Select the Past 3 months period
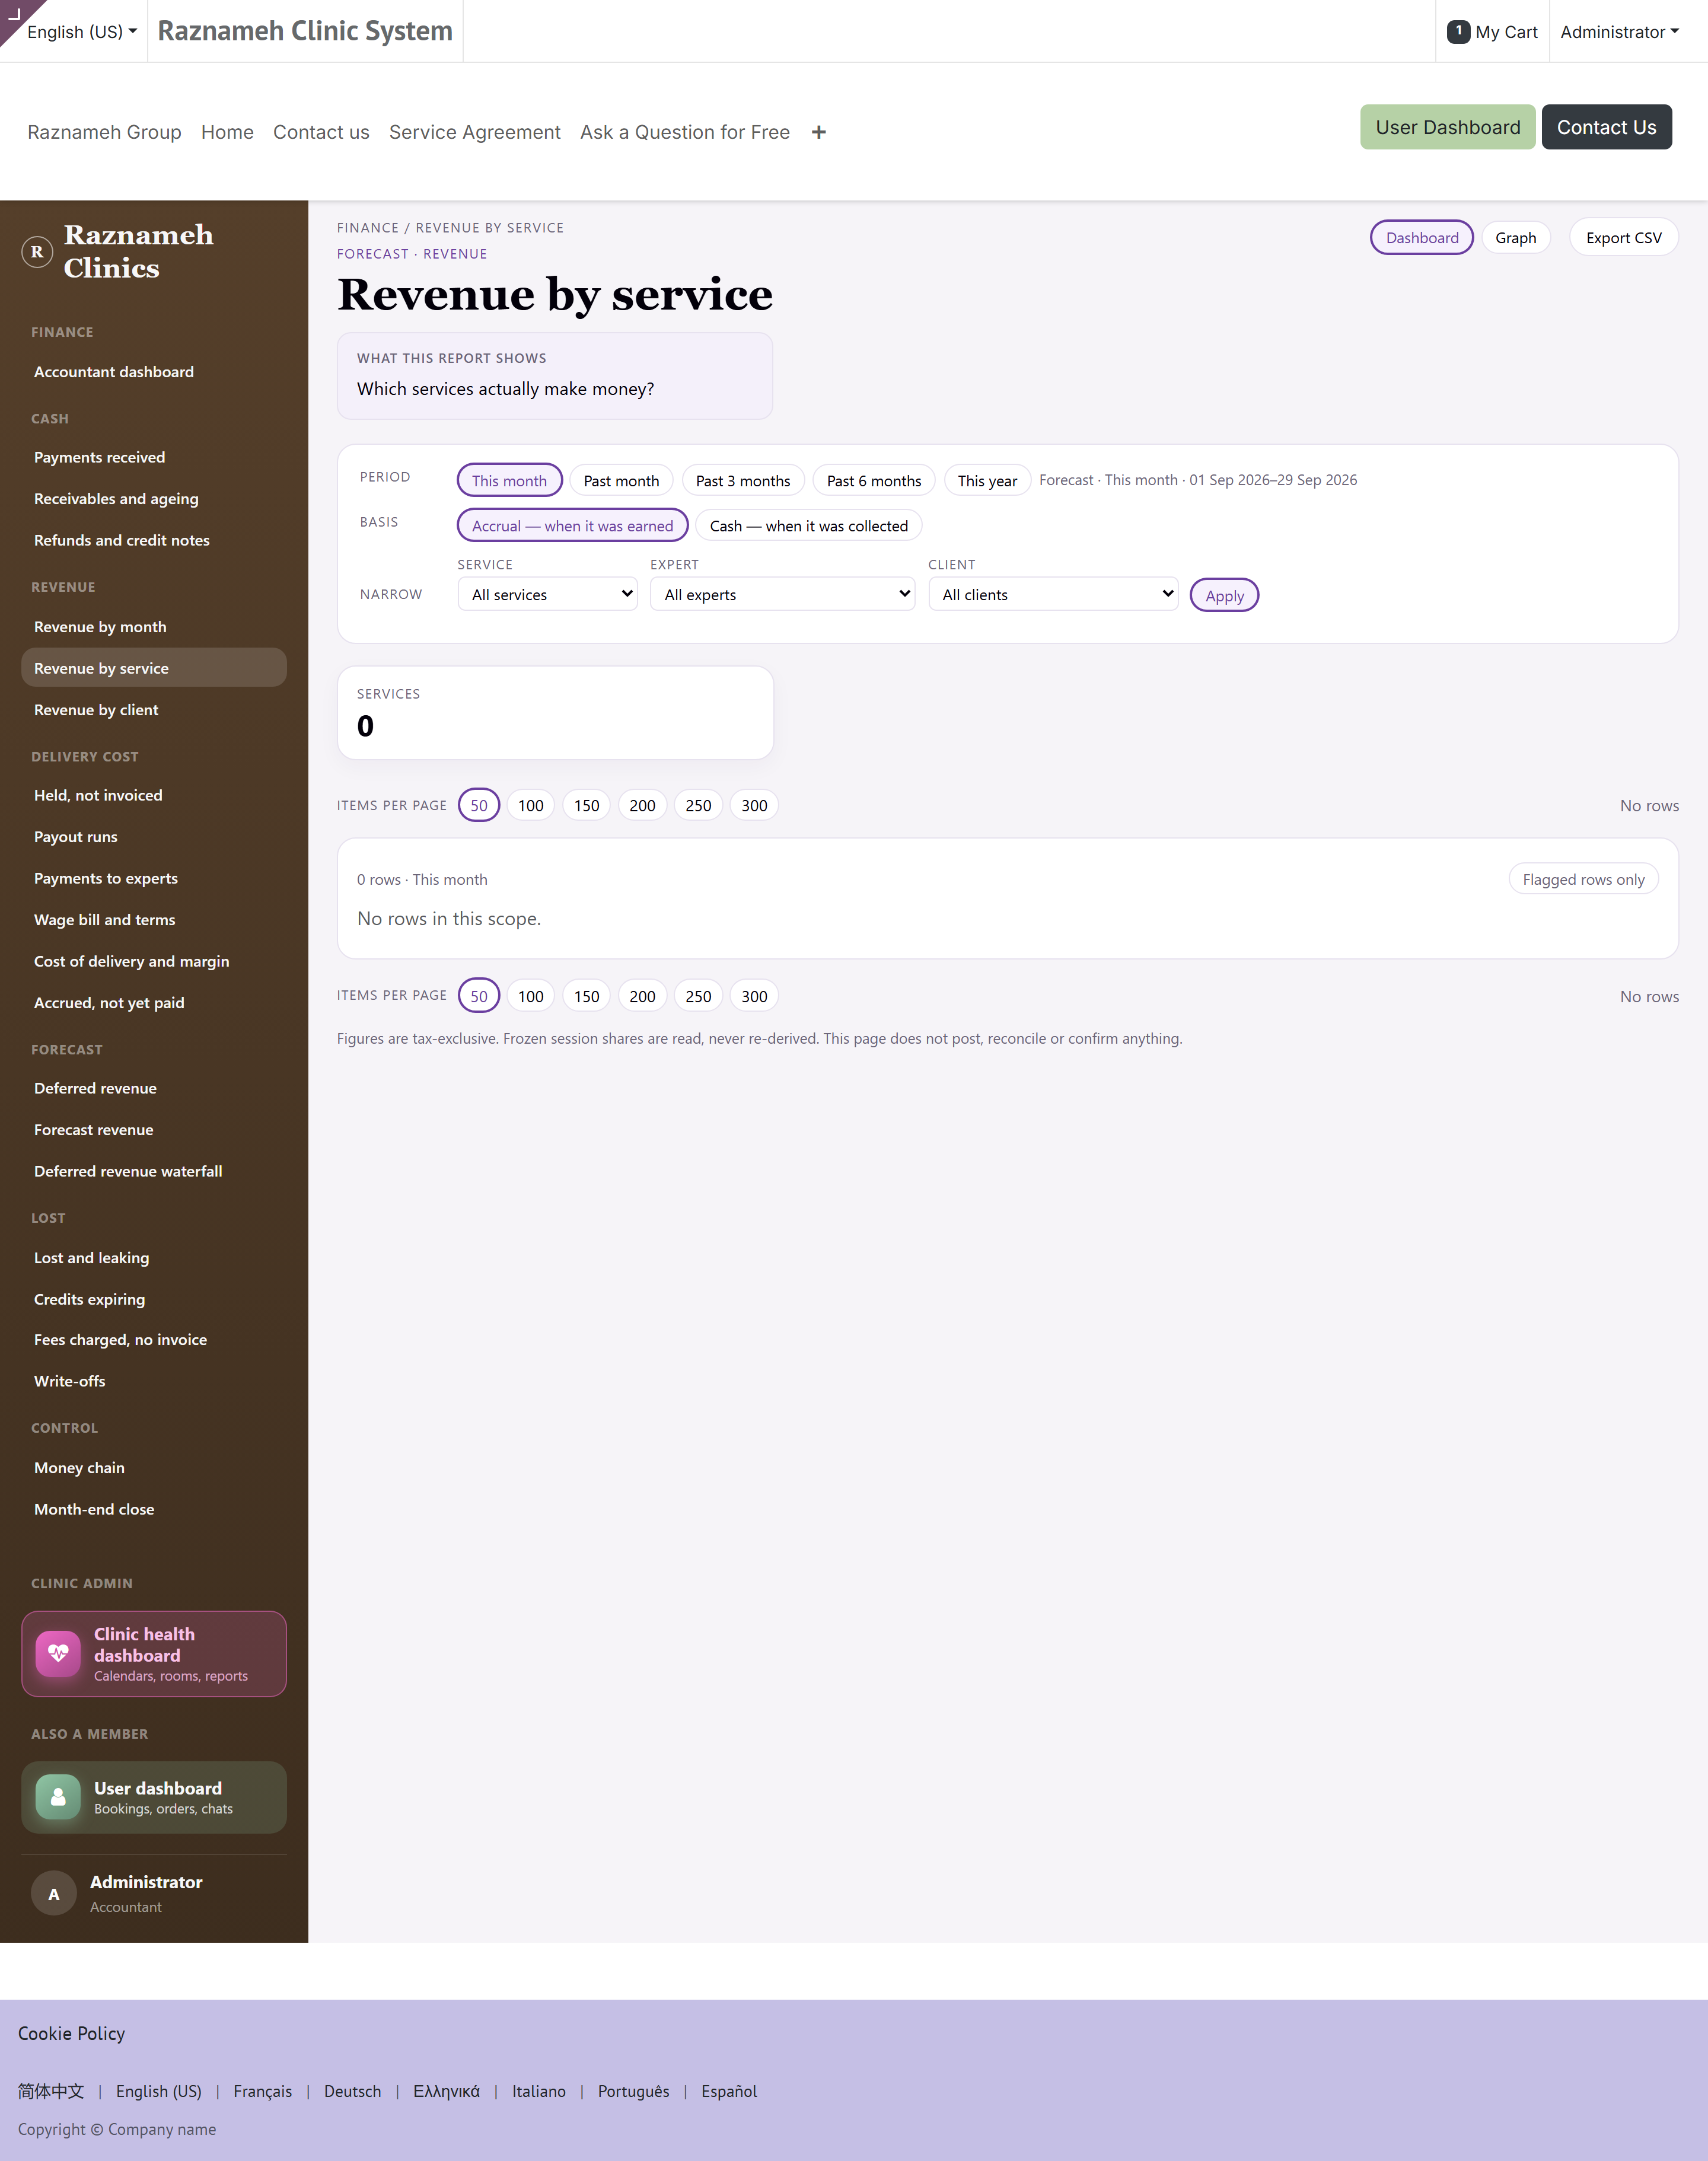The image size is (1708, 2161). pyautogui.click(x=743, y=480)
